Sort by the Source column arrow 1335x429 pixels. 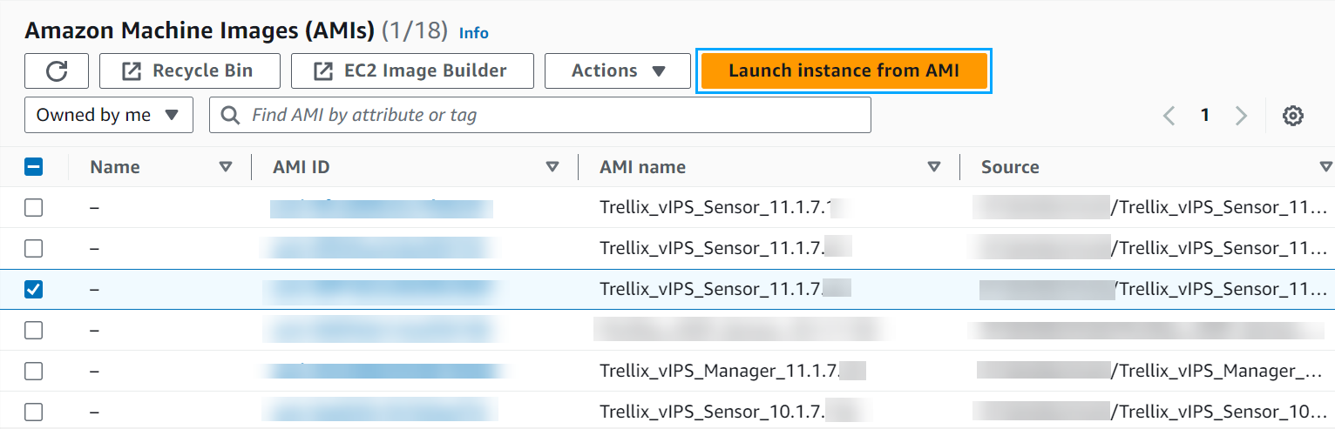click(x=1326, y=167)
